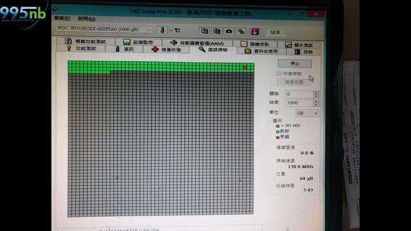Toggle the 快速掃描 quick scan checkbox
Viewport: 411px width, 231px height.
tap(279, 74)
